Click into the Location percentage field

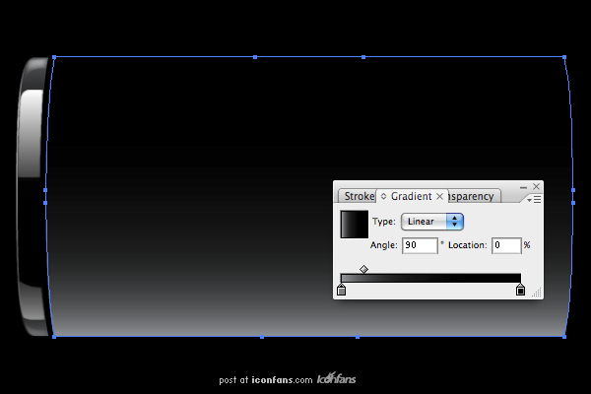point(505,244)
